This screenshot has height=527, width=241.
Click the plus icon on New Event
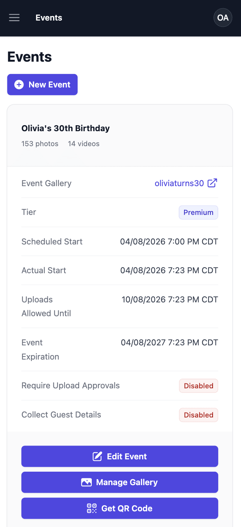19,84
